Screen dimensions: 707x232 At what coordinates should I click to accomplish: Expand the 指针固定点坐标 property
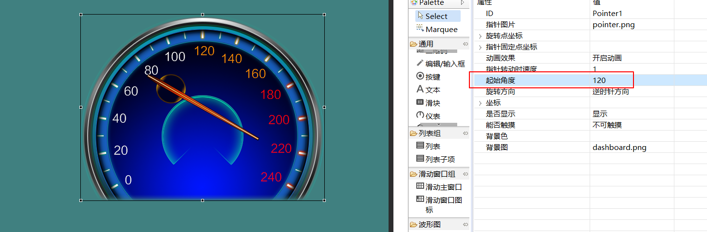(x=480, y=47)
